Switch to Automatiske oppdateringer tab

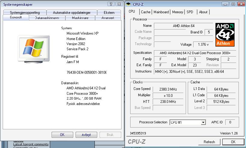click(72, 12)
